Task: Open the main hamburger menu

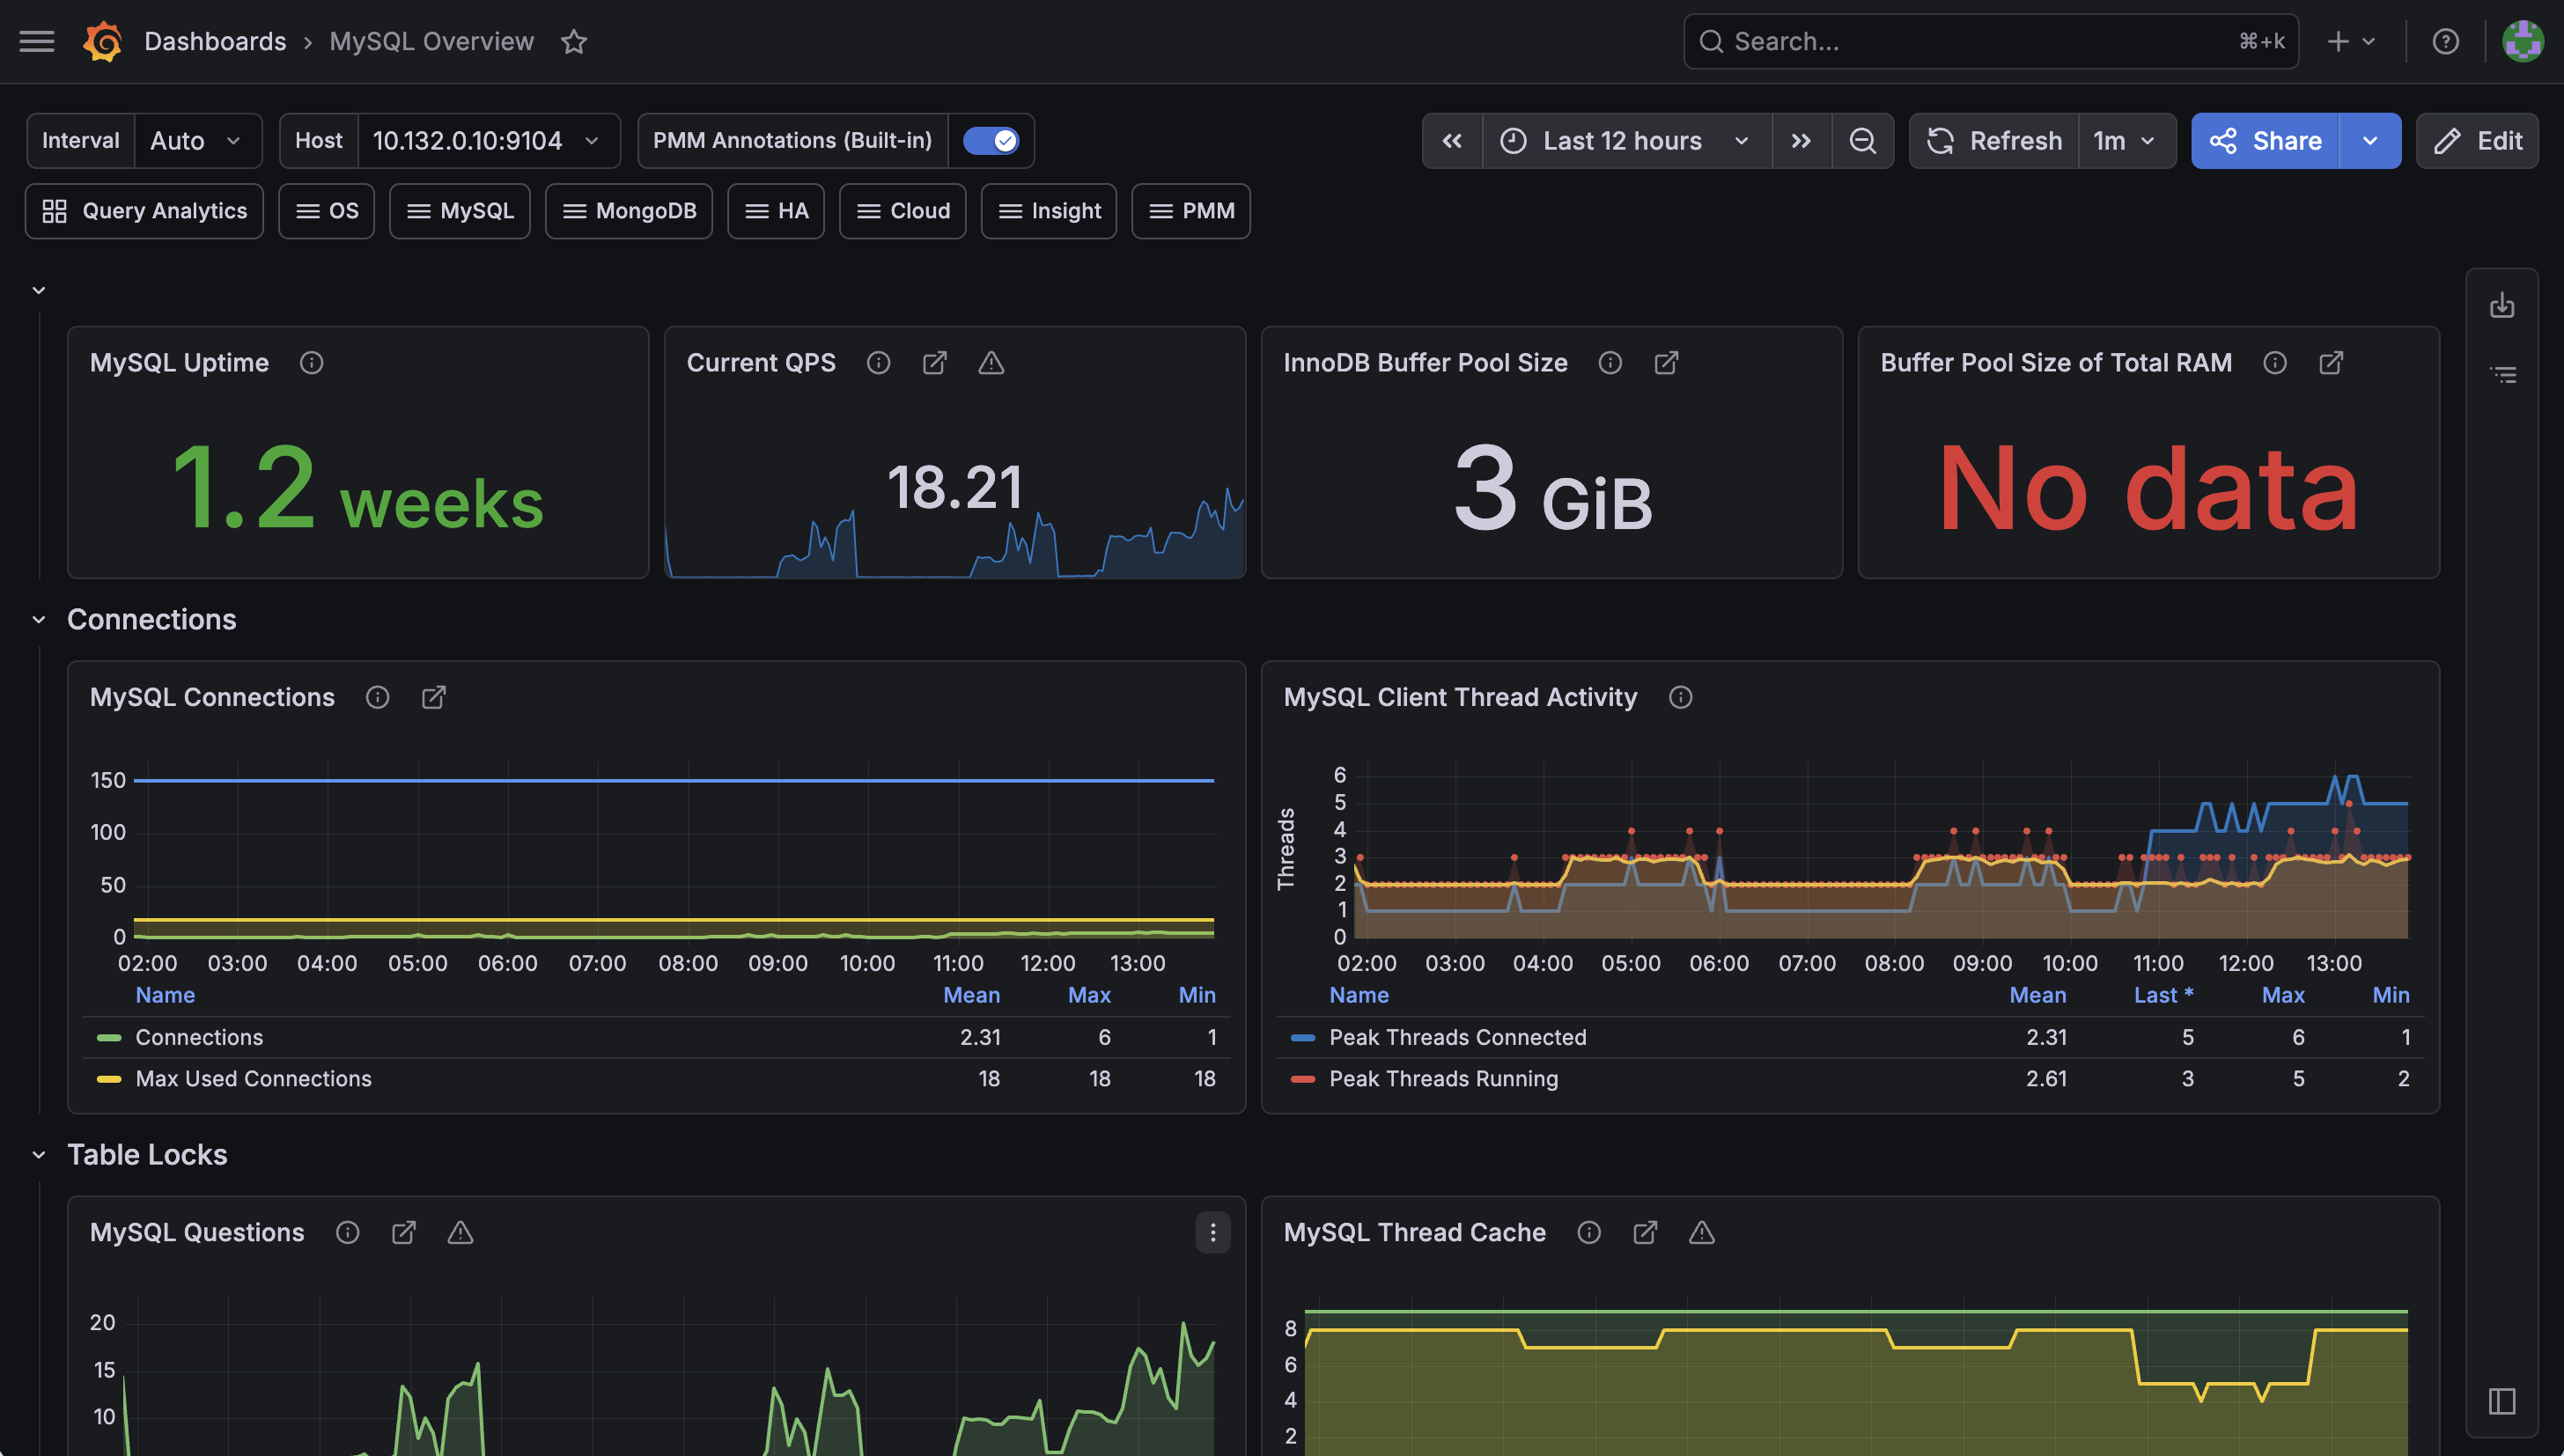Action: click(x=37, y=41)
